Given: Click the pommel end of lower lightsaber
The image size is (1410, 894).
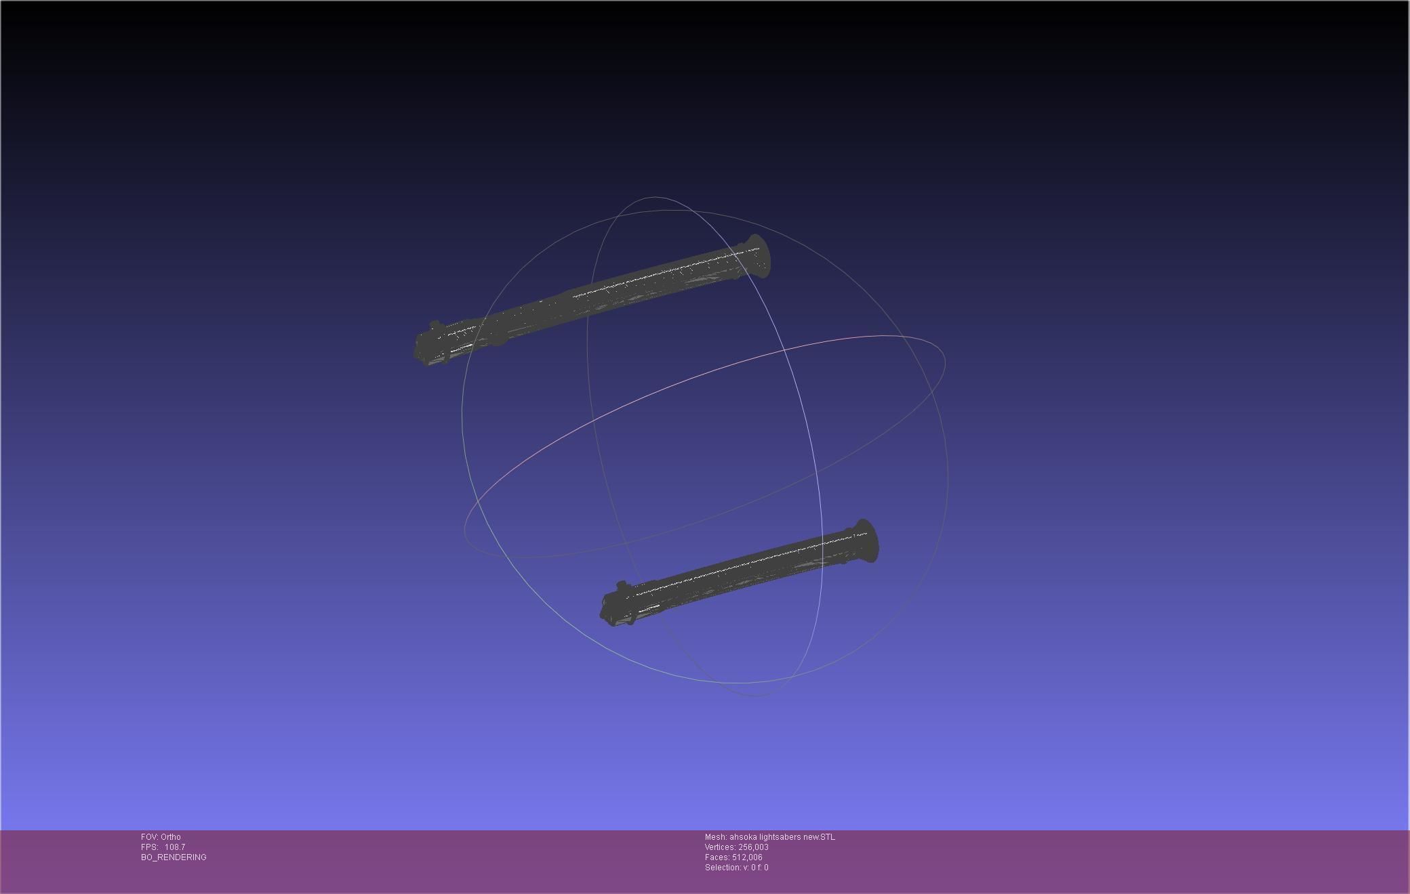Looking at the screenshot, I should point(611,605).
